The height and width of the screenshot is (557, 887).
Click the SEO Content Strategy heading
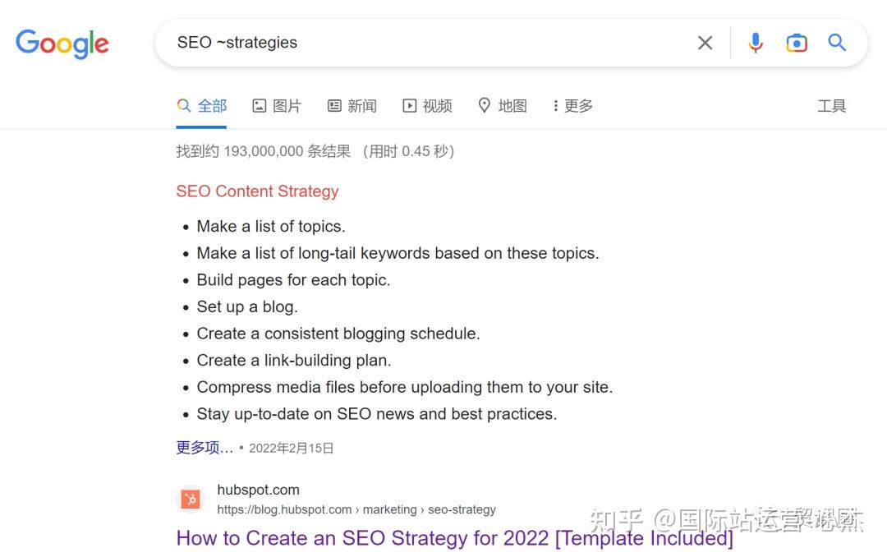(x=257, y=191)
